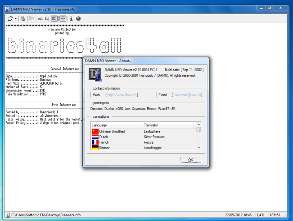This screenshot has width=293, height=221.
Task: Click the About dialog title bar
Action: click(x=146, y=61)
